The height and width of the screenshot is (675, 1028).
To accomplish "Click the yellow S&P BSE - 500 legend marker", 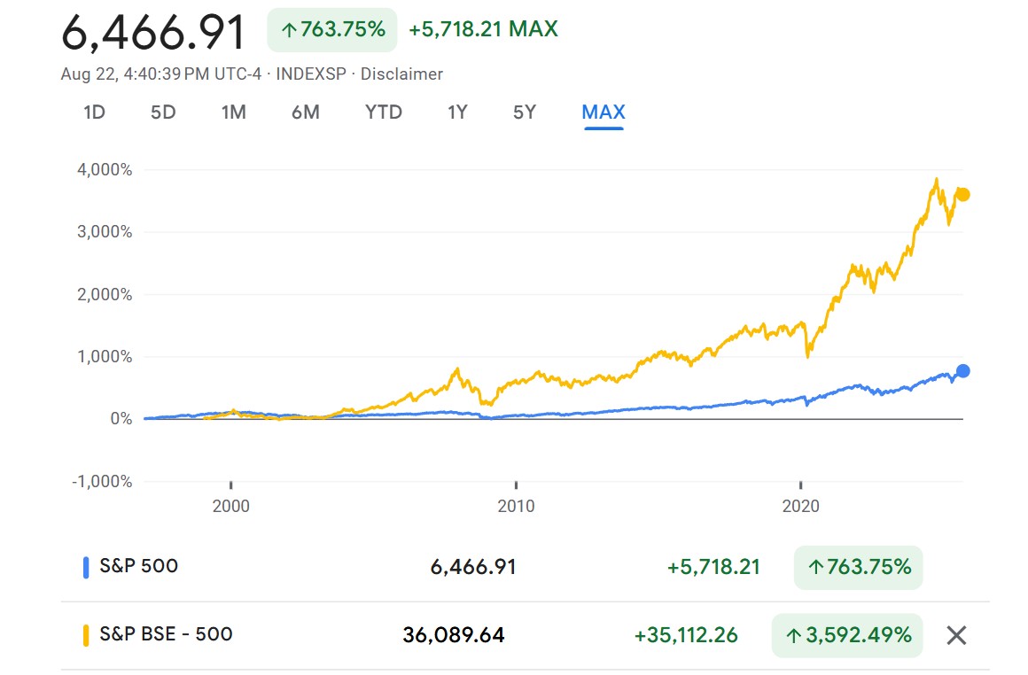I will (x=84, y=634).
